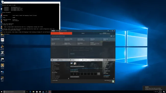Click the Windows Version tile
The width and height of the screenshot is (166, 93).
pos(70,44)
